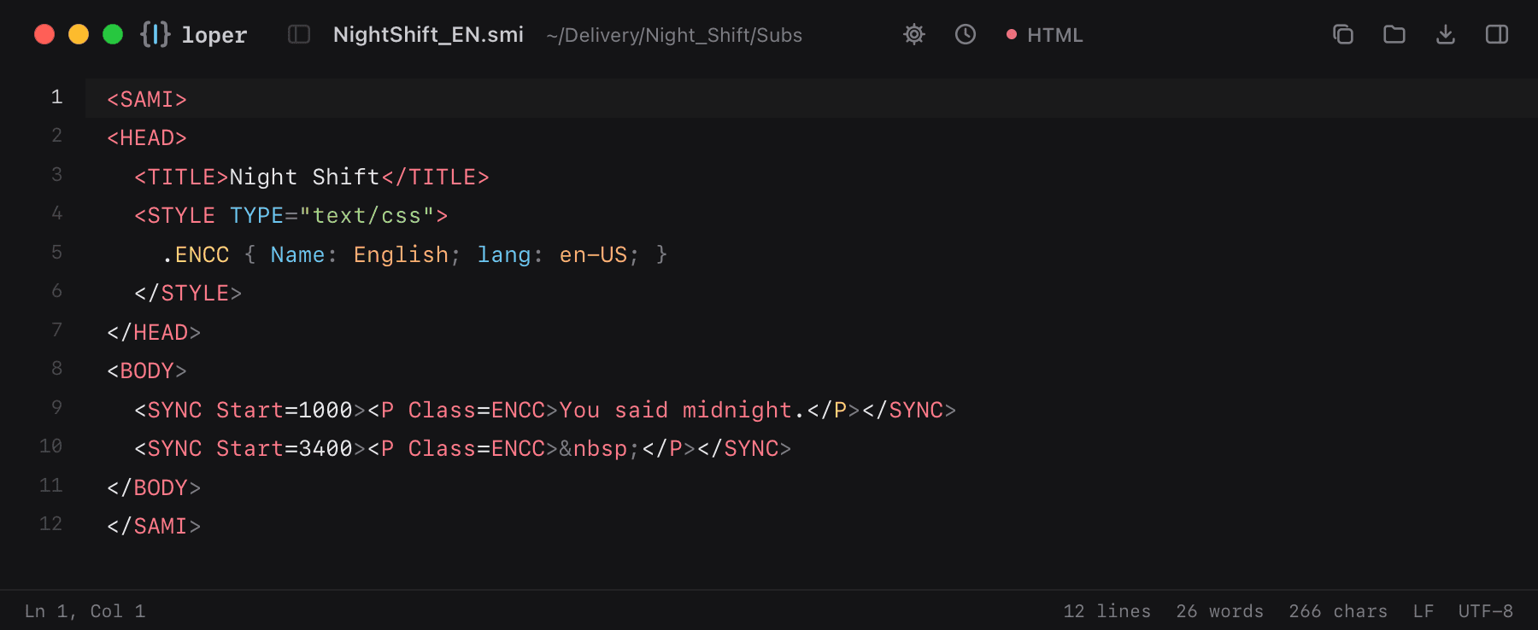1538x630 pixels.
Task: Open the settings gear icon
Action: pos(914,34)
